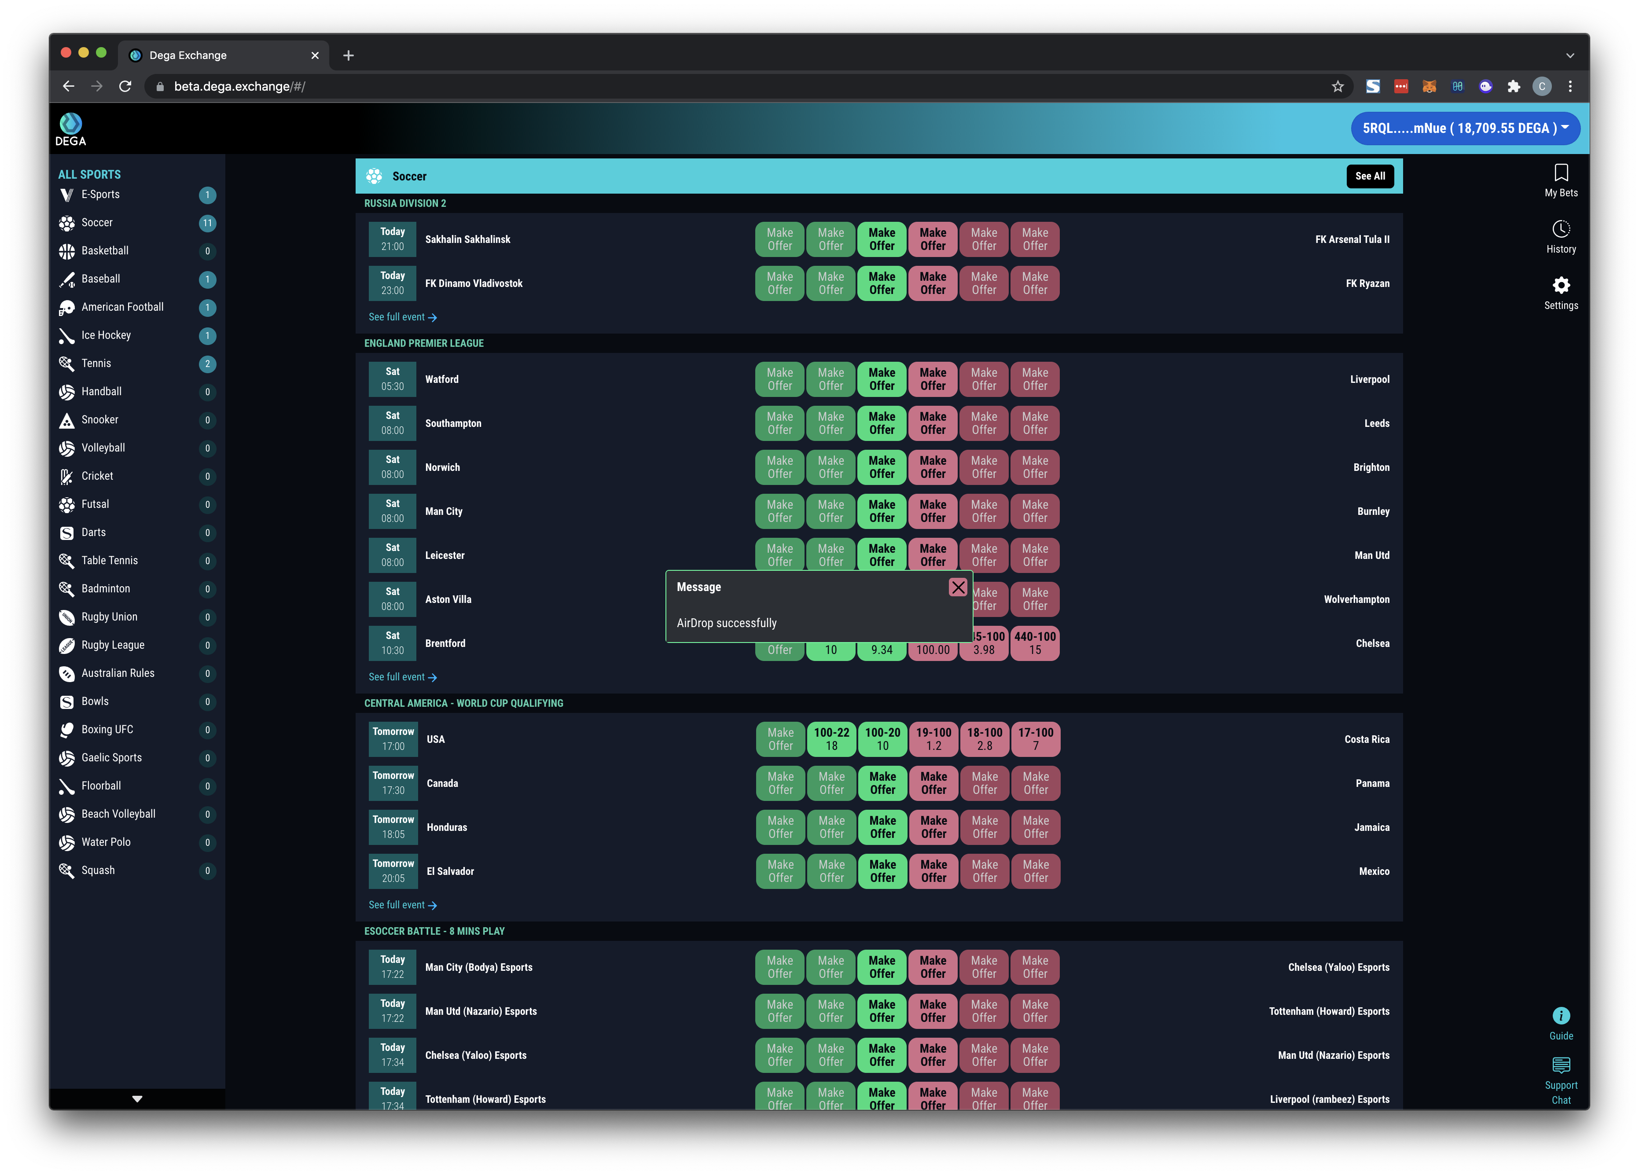Expand wallet balance dropdown
The height and width of the screenshot is (1175, 1639).
click(x=1465, y=129)
